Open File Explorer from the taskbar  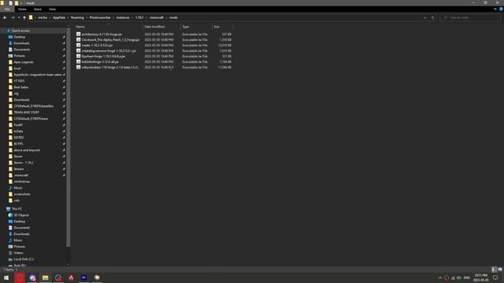click(x=46, y=277)
